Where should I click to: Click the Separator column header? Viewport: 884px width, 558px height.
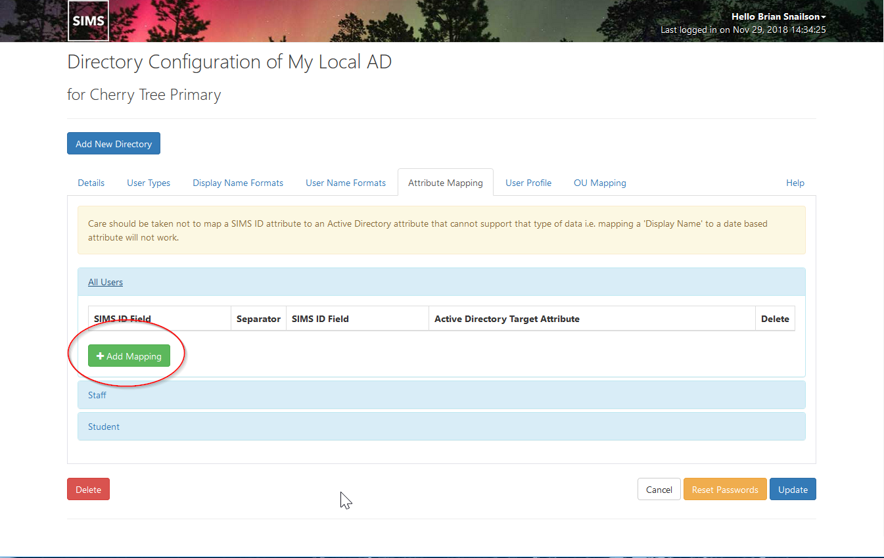coord(258,319)
